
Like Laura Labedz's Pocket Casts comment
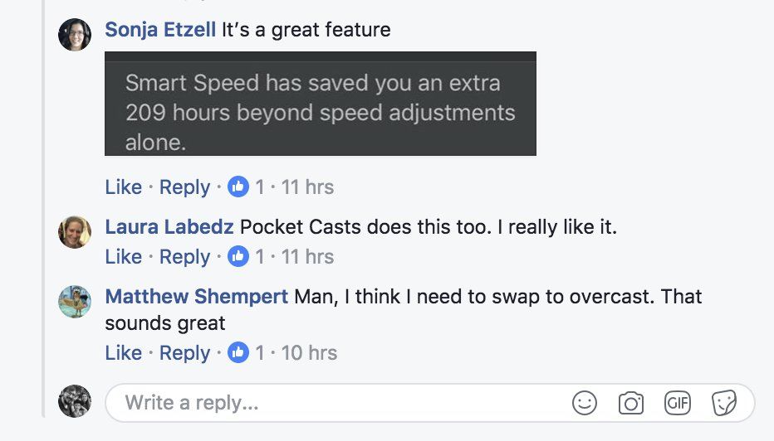coord(124,257)
